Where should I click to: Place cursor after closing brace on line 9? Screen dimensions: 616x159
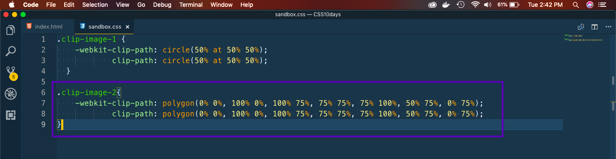point(62,124)
